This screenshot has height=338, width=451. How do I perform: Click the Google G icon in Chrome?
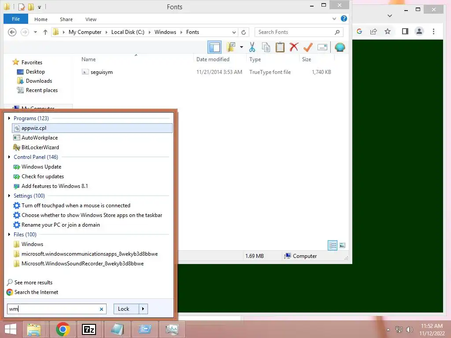pyautogui.click(x=359, y=31)
